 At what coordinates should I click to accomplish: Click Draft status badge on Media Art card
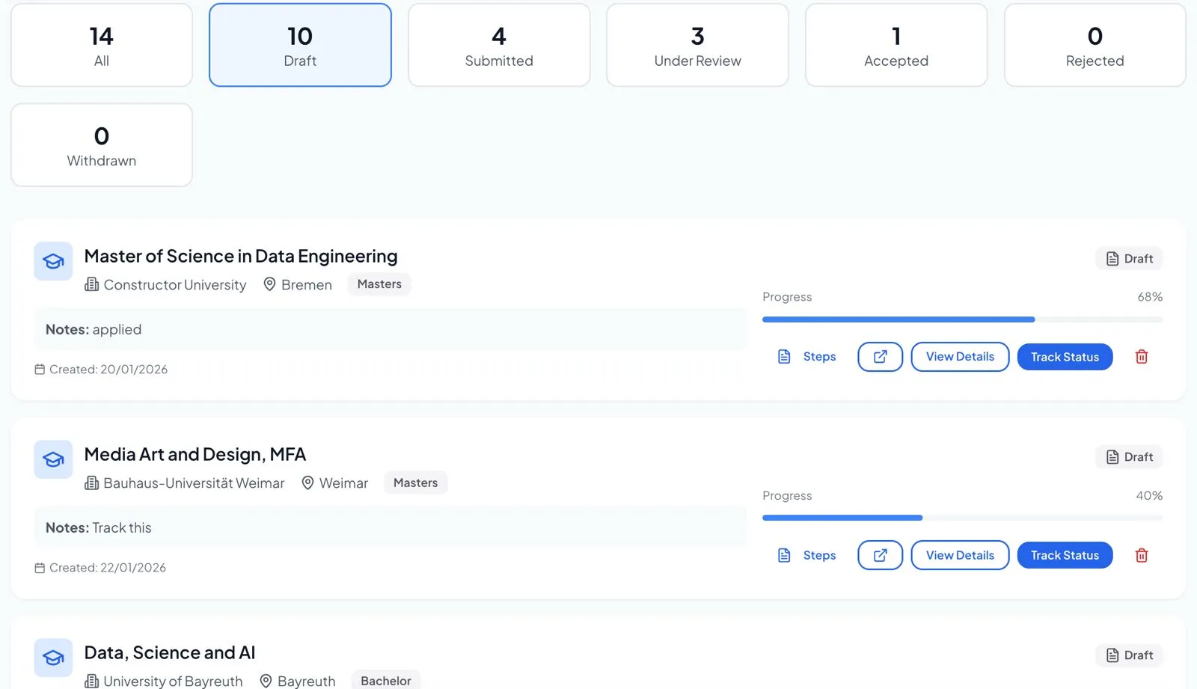point(1129,457)
